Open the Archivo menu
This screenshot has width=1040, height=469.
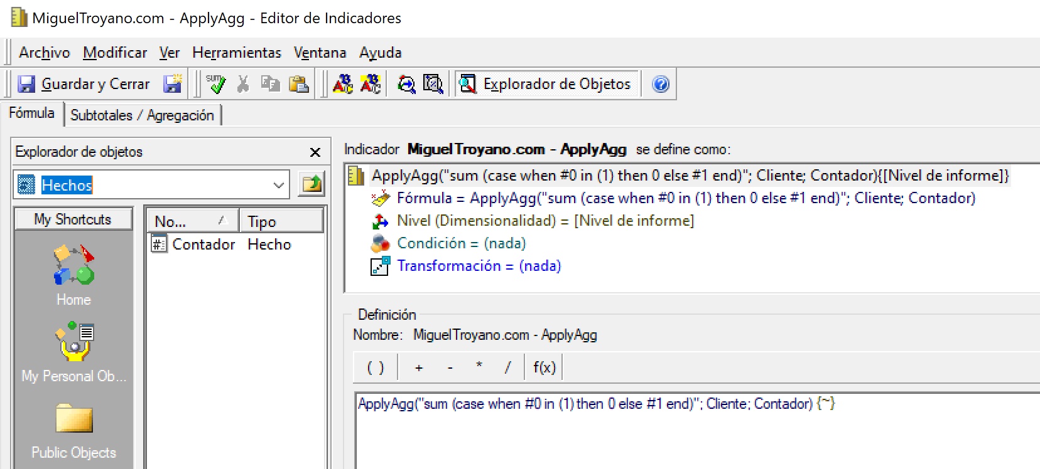pyautogui.click(x=44, y=53)
